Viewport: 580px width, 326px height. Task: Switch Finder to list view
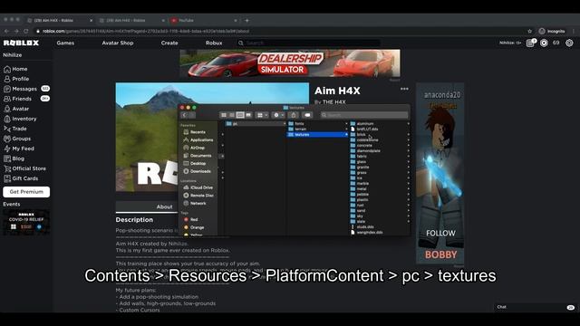click(232, 115)
